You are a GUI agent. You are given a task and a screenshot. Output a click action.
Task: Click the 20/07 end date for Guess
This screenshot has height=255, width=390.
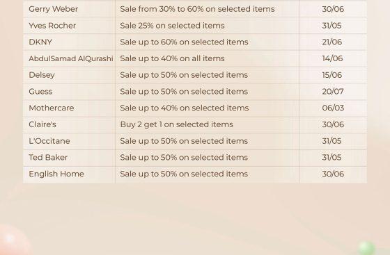click(333, 92)
